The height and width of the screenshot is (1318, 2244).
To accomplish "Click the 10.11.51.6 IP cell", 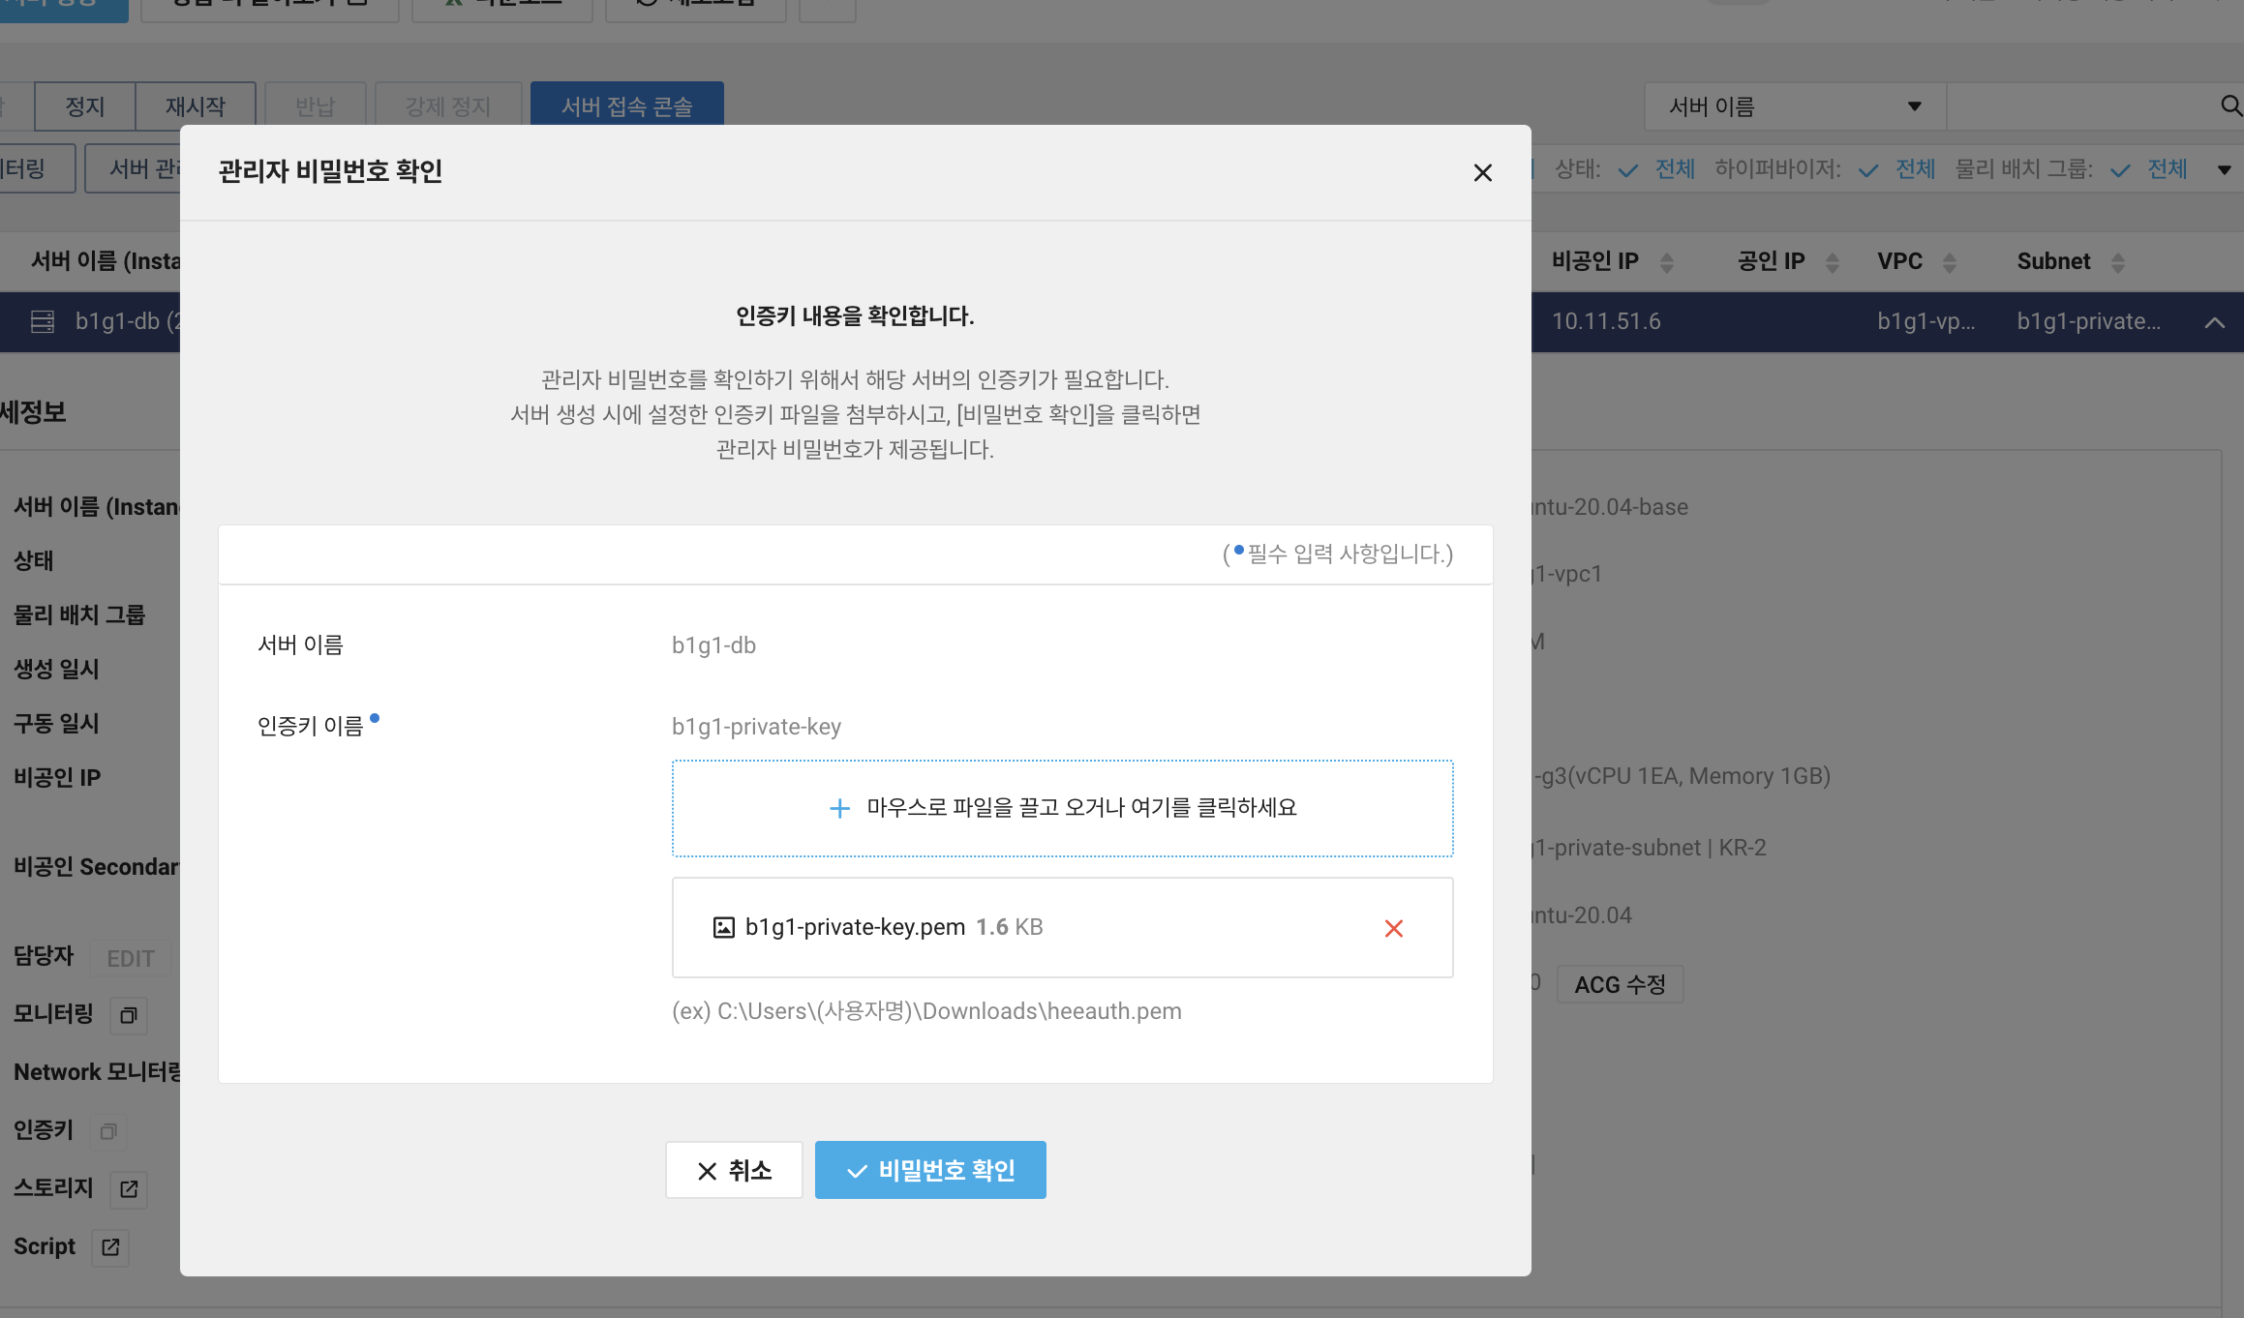I will 1606,321.
